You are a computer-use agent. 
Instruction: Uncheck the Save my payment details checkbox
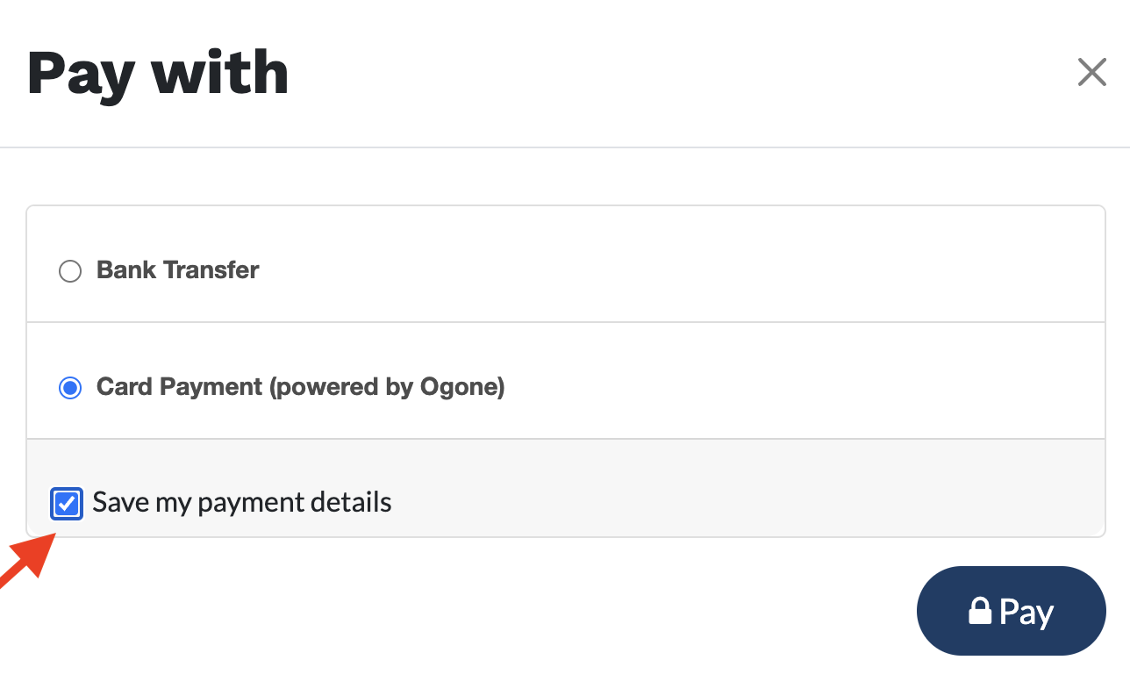[x=67, y=504]
